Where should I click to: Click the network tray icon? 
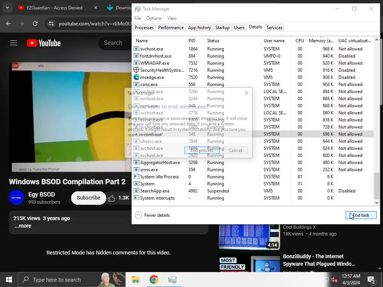point(326,280)
